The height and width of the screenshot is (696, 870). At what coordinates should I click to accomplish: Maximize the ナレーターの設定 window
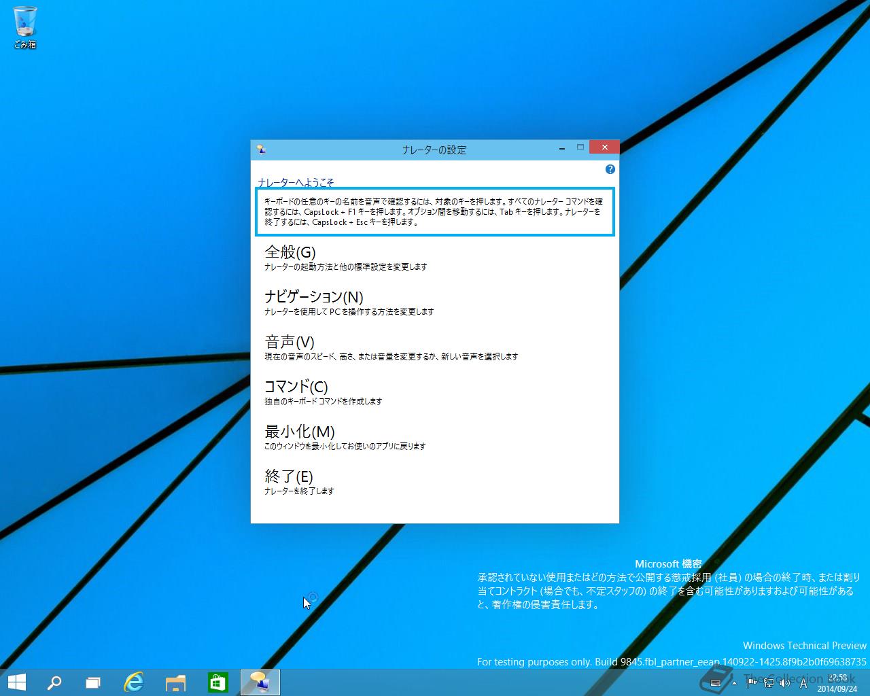coord(580,147)
